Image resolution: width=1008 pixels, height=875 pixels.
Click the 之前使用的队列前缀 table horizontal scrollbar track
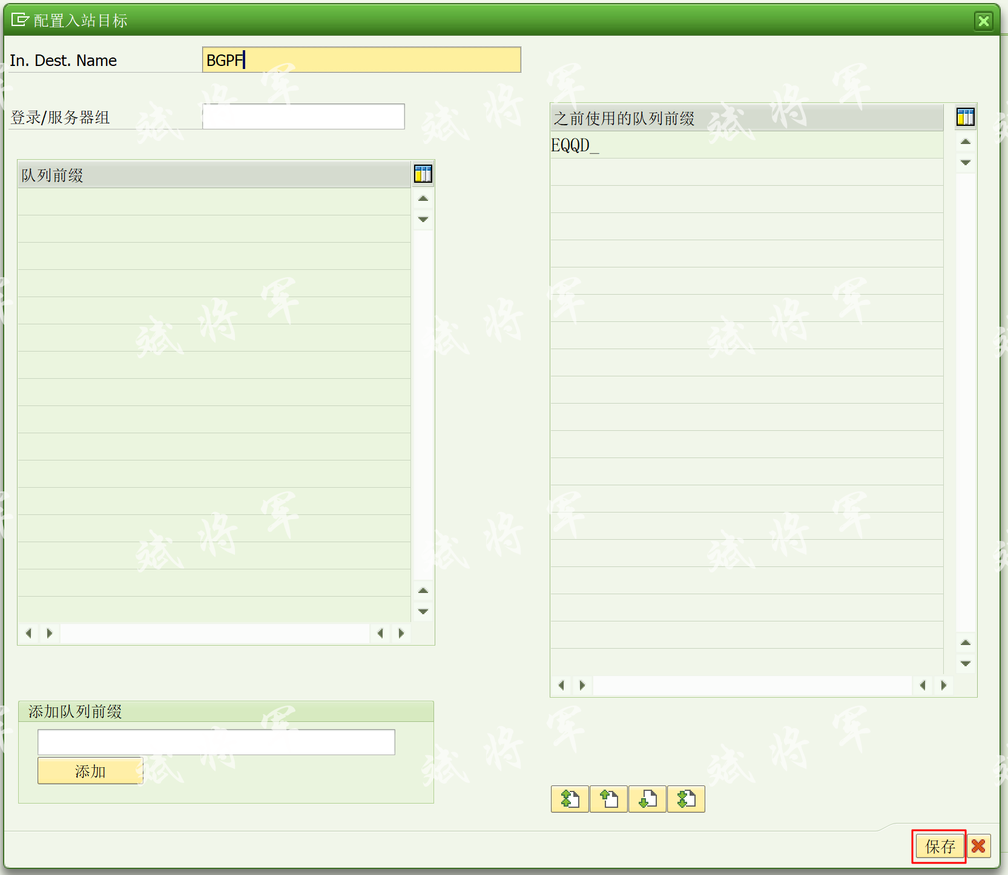(752, 685)
